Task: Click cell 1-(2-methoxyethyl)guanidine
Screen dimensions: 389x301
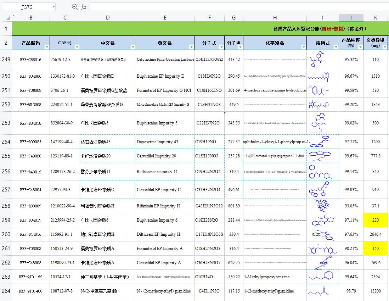Action: (275, 291)
